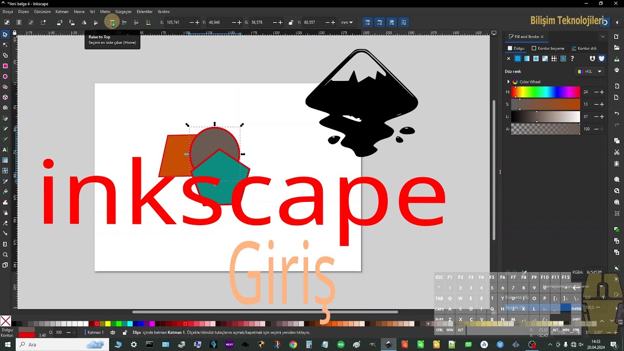The image size is (624, 351).
Task: Click Print icon in right command bar
Action: 617,70
